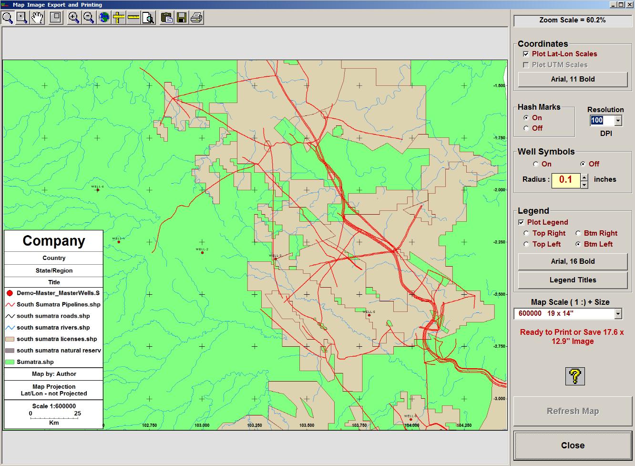Viewport: 635px width, 466px height.
Task: Open the Resolution DPI dropdown
Action: [618, 121]
